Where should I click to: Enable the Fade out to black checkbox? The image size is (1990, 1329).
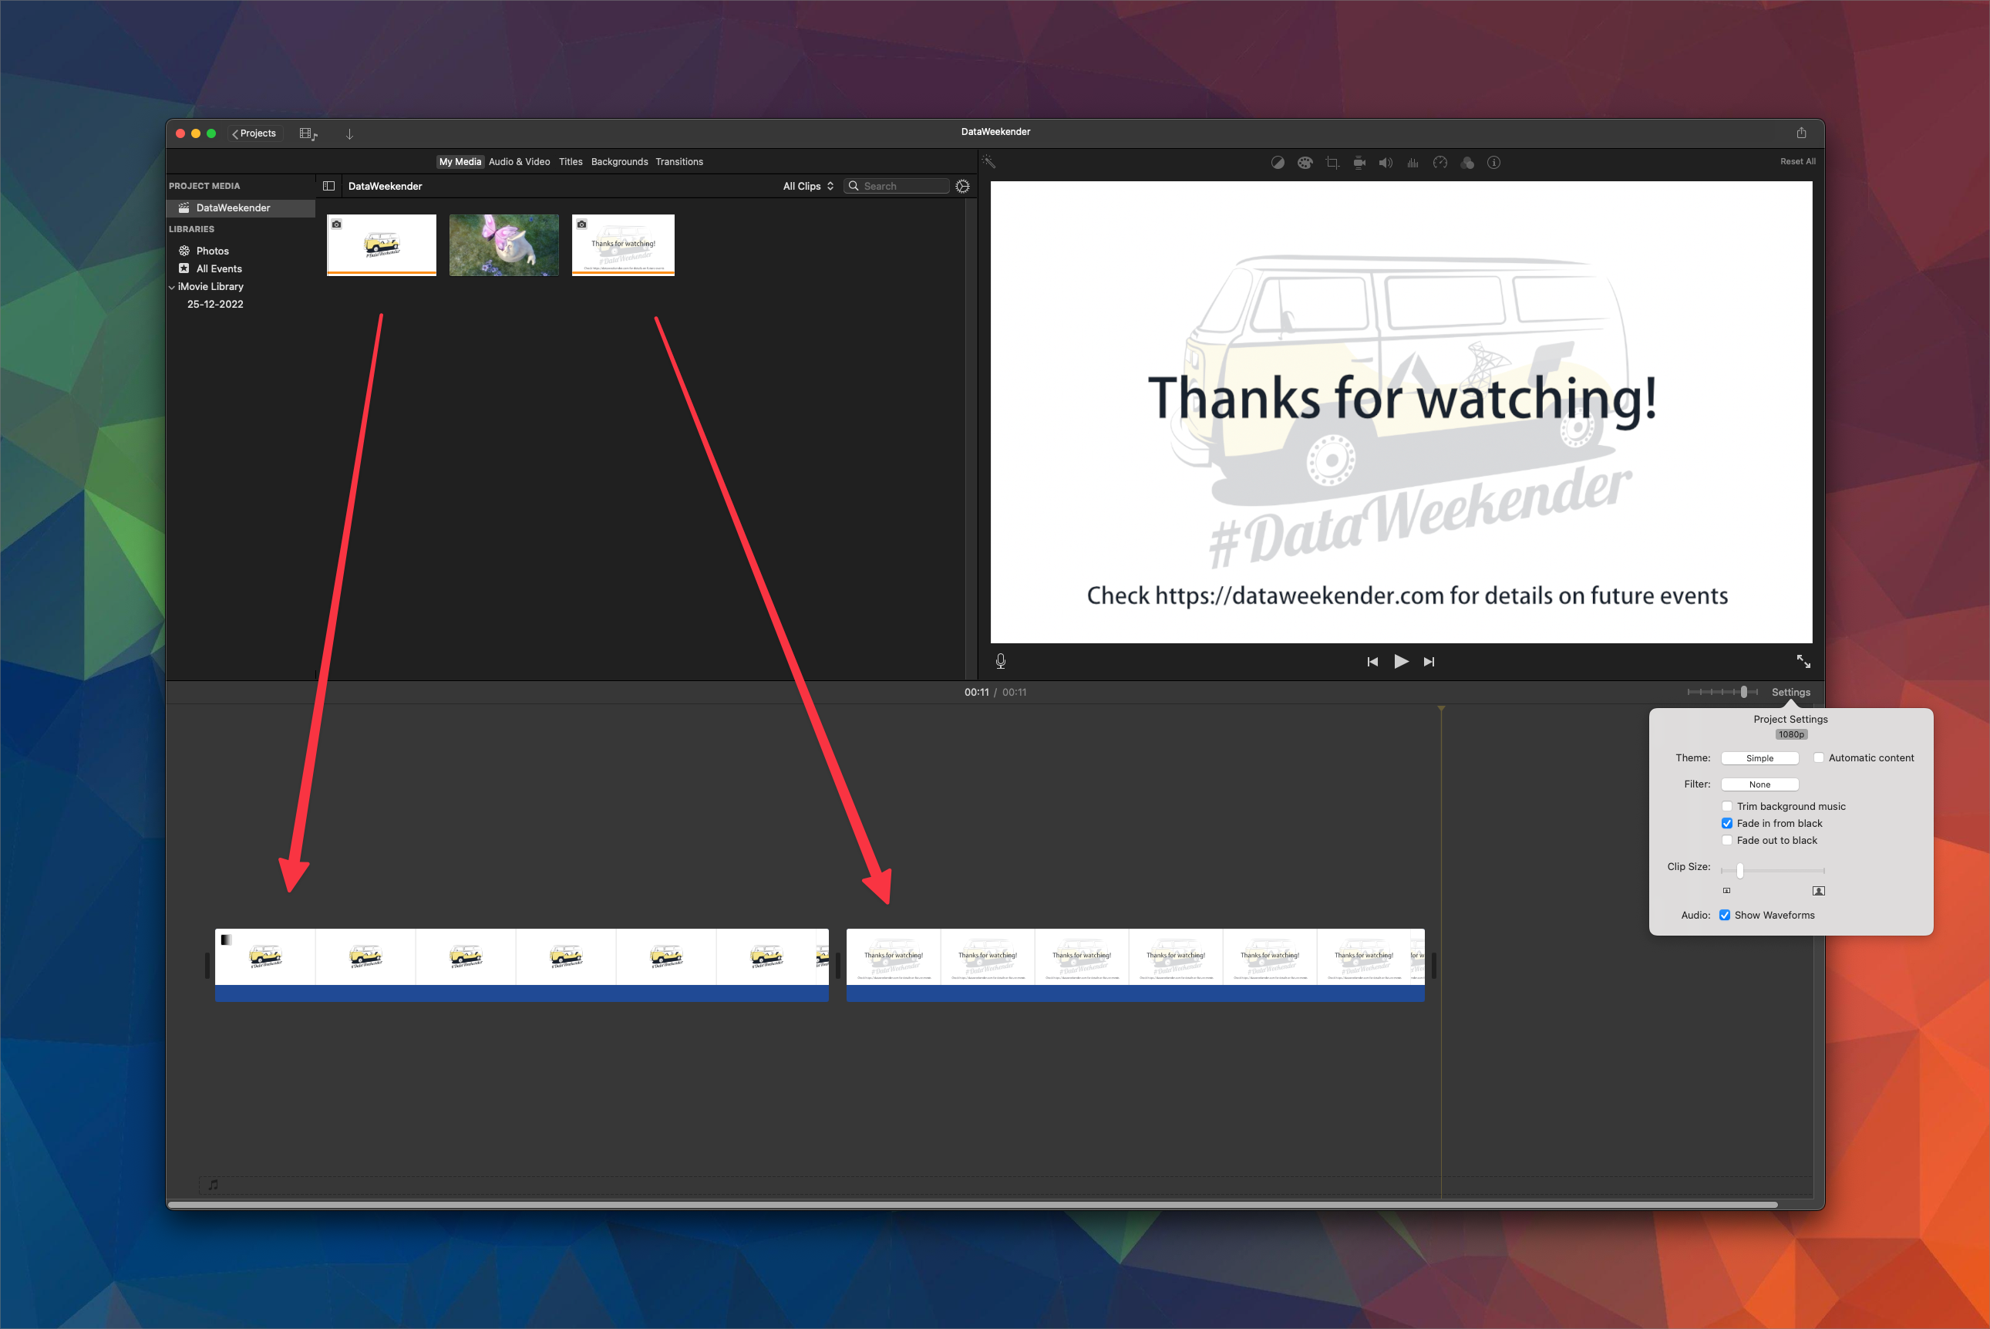point(1727,840)
